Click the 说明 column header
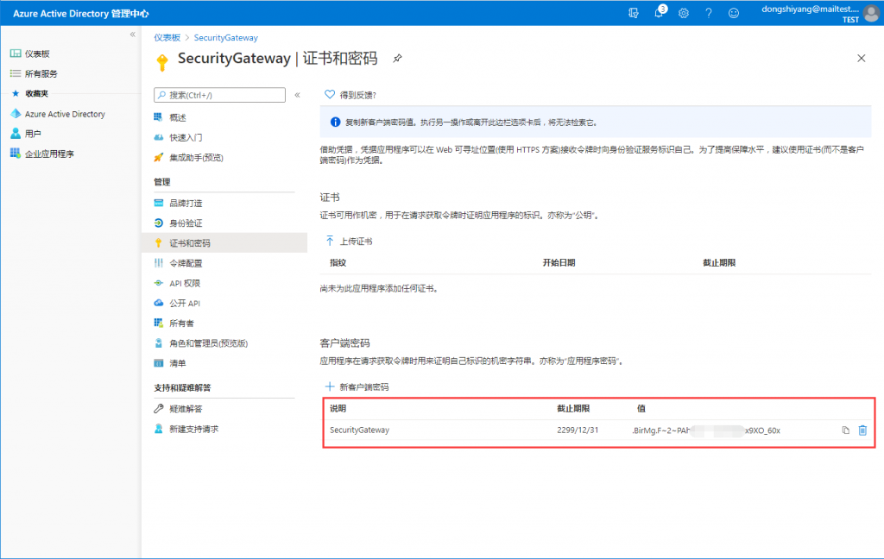This screenshot has width=884, height=559. (338, 409)
